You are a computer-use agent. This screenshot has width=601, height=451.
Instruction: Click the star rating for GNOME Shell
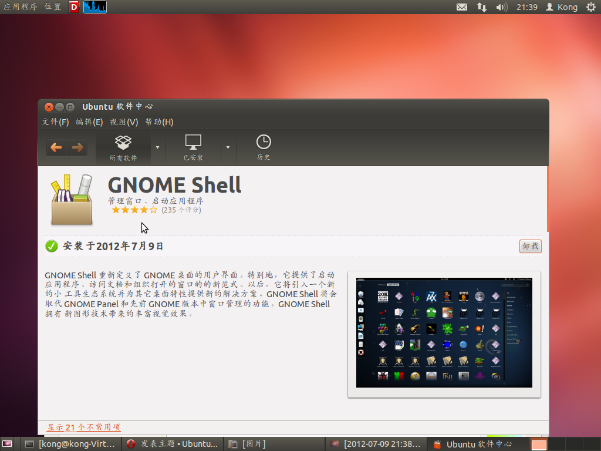[x=134, y=210]
